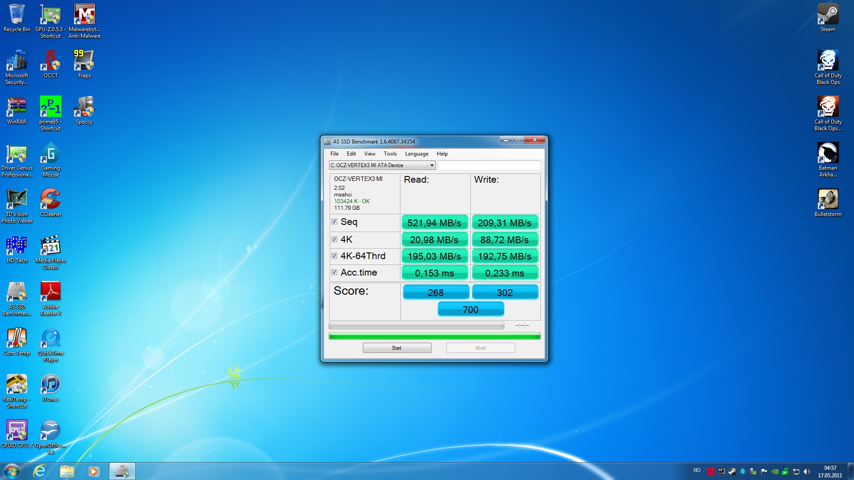The height and width of the screenshot is (480, 854).
Task: Open the Recycle Bin desktop icon
Action: [x=17, y=18]
